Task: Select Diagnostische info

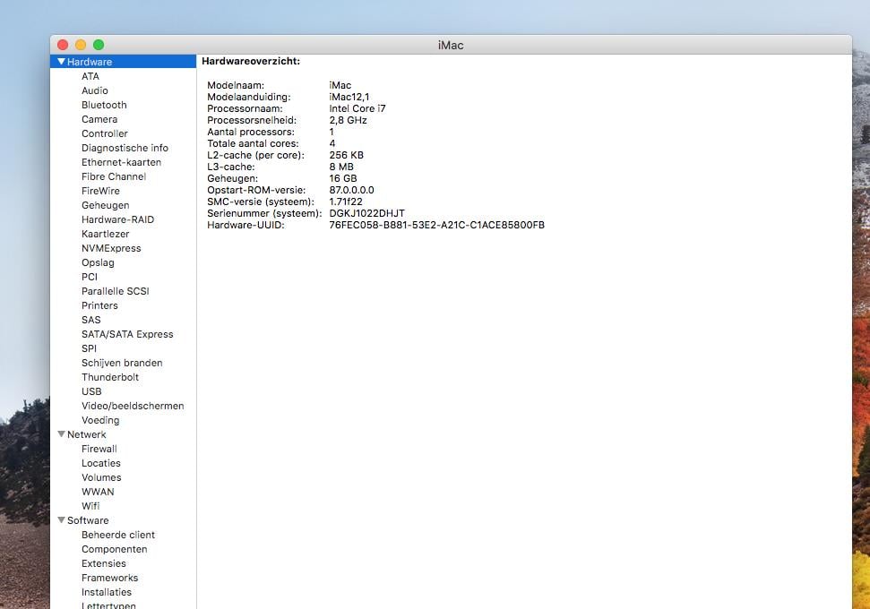Action: point(125,148)
